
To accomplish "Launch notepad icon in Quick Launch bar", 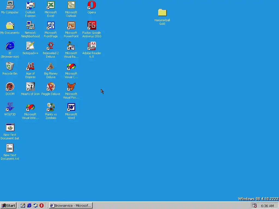I will [23, 206].
